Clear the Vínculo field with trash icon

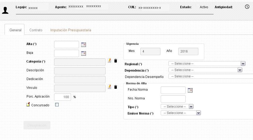click(115, 87)
